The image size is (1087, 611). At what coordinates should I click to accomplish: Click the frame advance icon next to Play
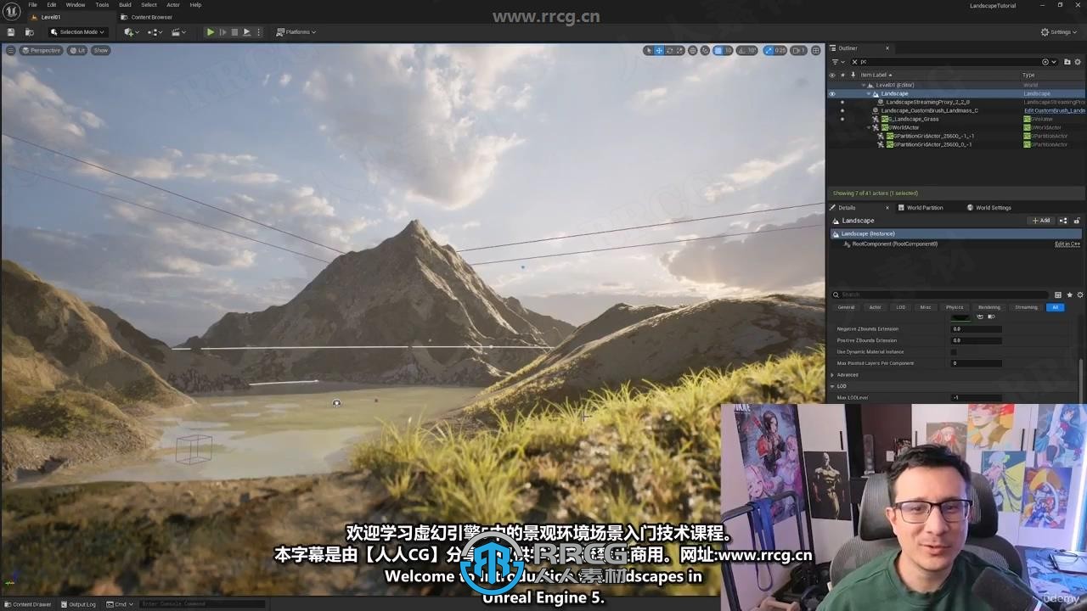click(x=223, y=32)
